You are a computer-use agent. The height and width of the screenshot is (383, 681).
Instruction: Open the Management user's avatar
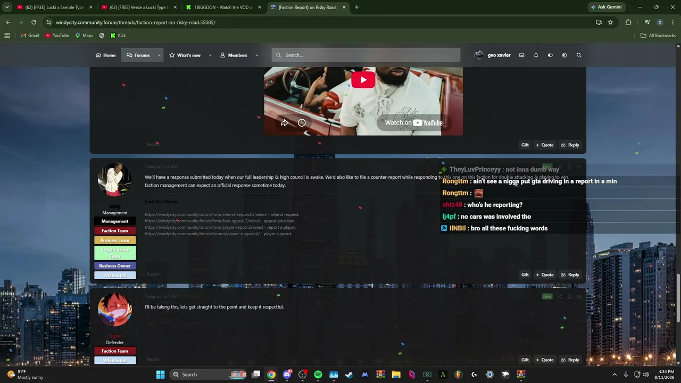point(114,180)
